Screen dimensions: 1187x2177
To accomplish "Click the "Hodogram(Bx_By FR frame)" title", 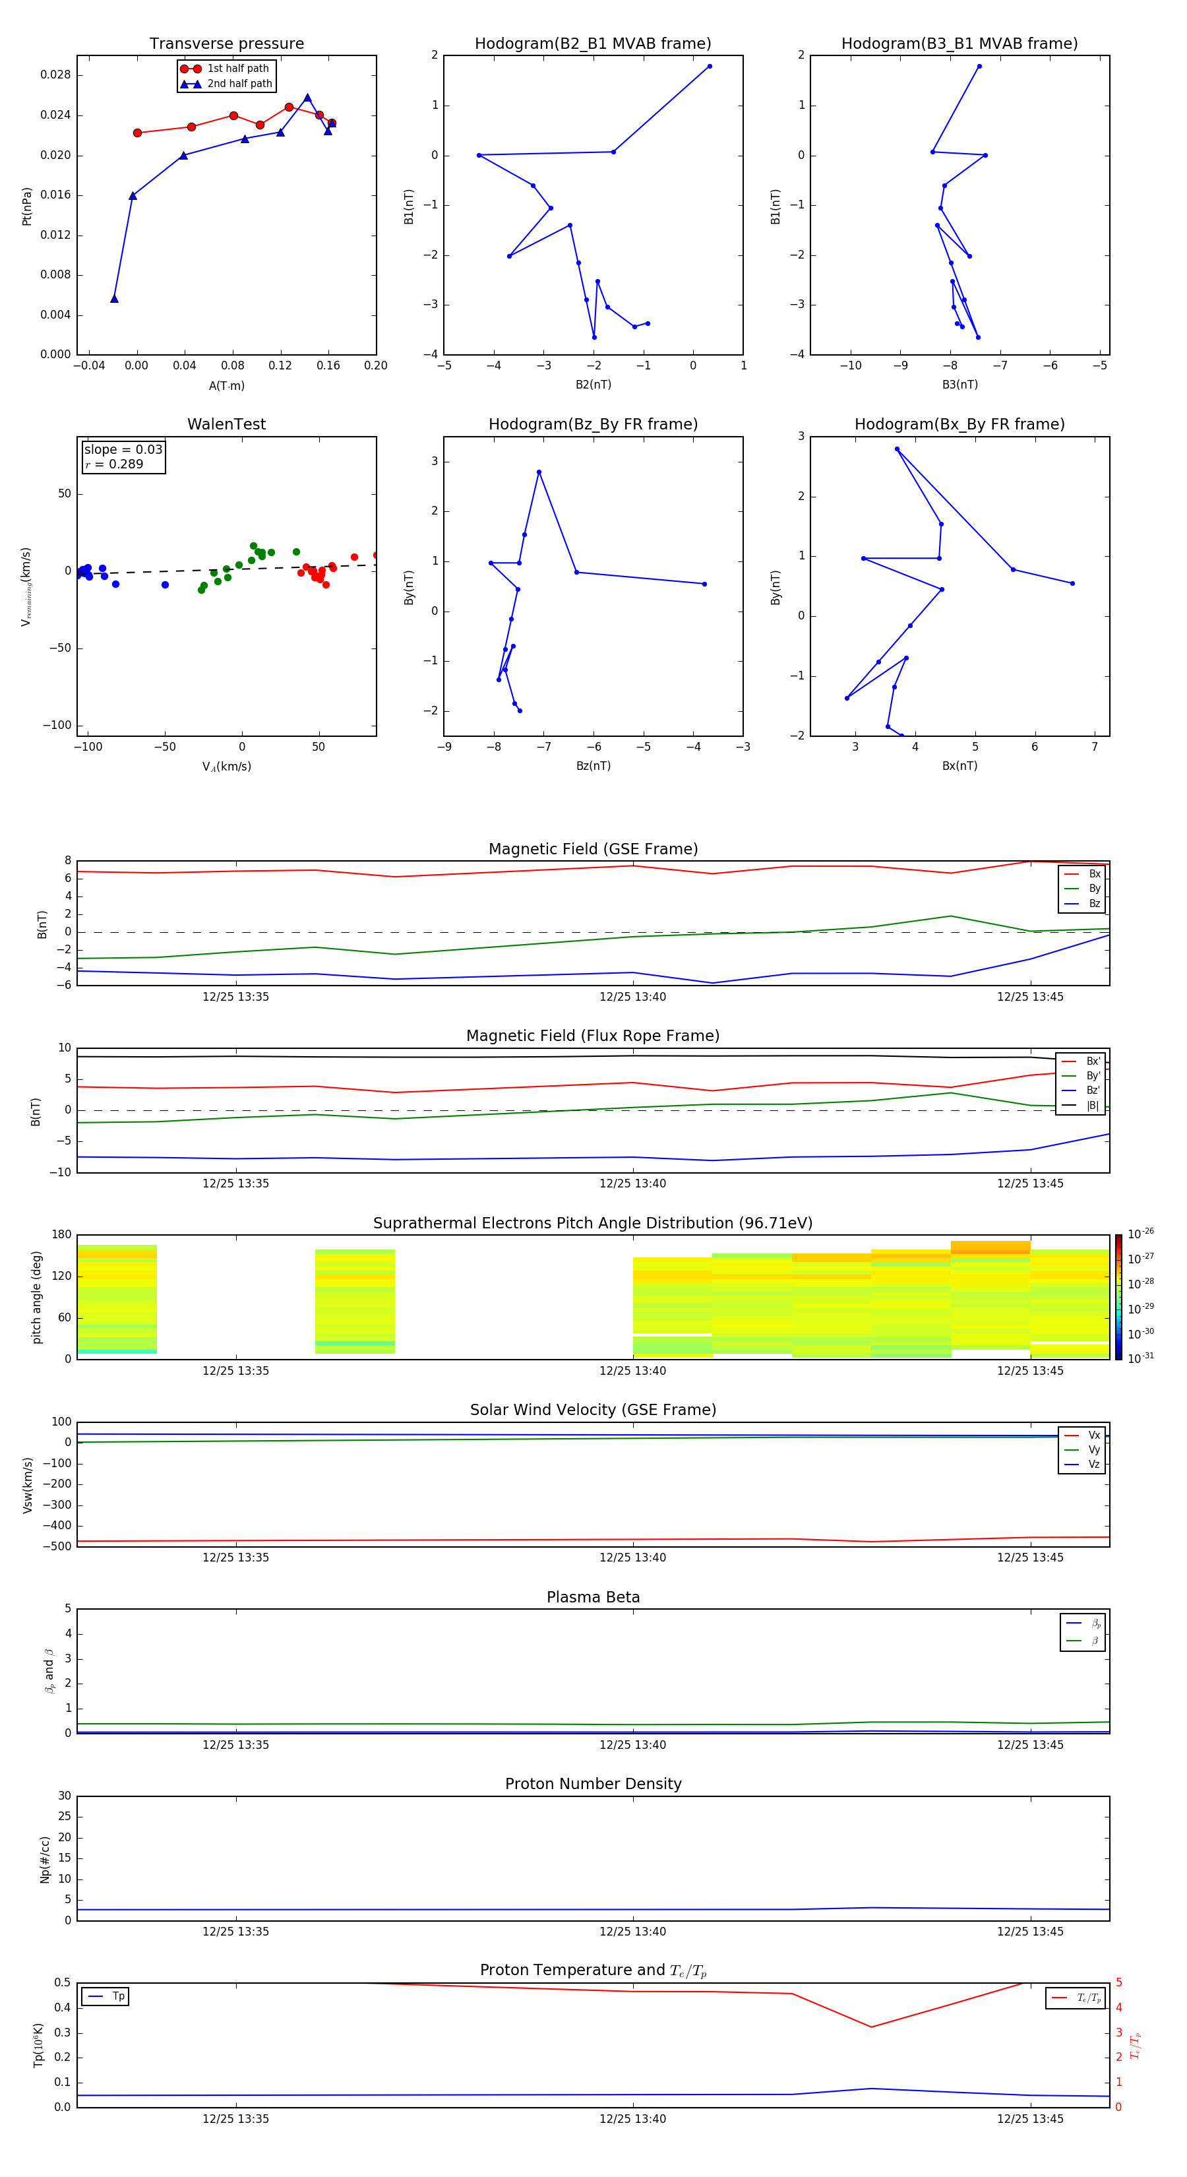I will (959, 424).
